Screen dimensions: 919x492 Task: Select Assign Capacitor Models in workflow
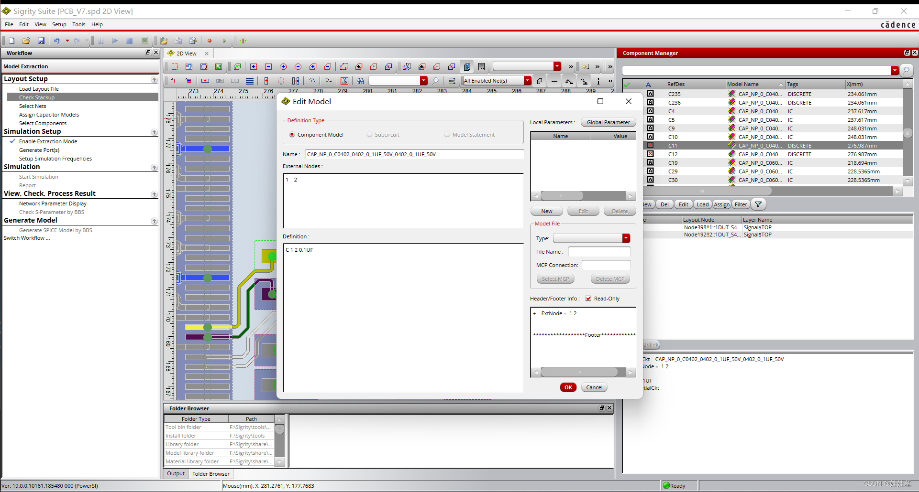coord(49,115)
